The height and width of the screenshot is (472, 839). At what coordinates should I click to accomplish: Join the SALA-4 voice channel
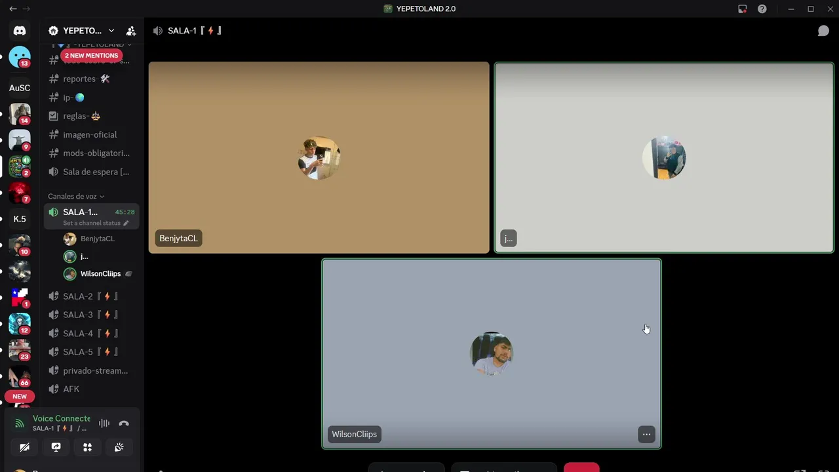(x=91, y=334)
